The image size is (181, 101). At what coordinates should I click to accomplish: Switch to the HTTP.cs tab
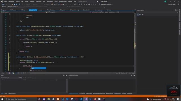tap(23, 10)
